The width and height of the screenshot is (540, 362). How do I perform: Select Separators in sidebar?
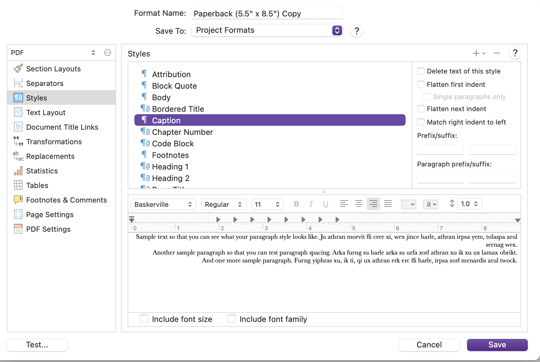(61, 84)
